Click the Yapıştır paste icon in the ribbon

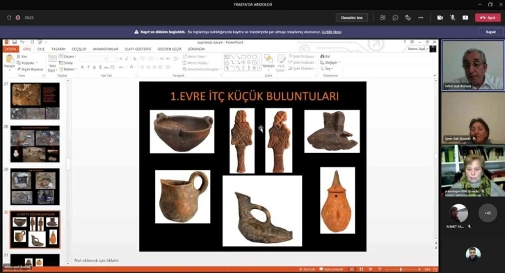tap(9, 62)
